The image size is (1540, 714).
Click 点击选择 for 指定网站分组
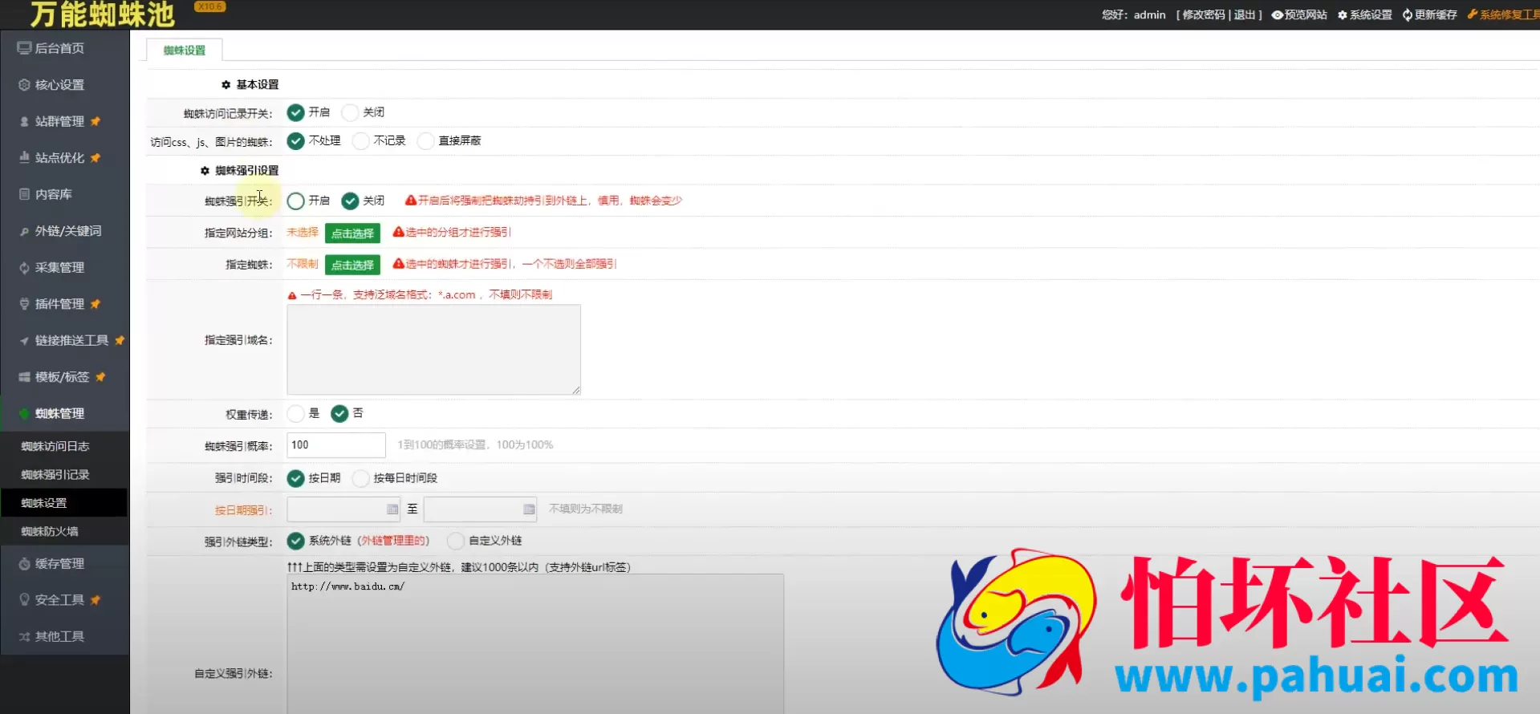[x=352, y=233]
